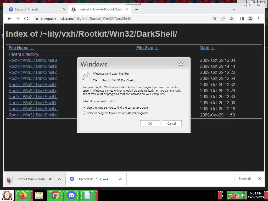Close the Discord | Friends tab
The height and width of the screenshot is (201, 268).
tap(64, 9)
